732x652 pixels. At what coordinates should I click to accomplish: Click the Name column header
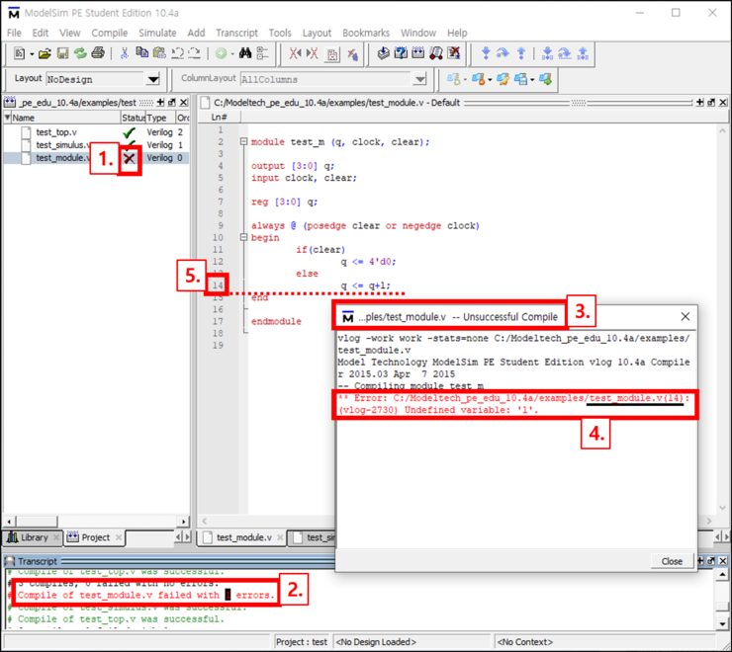pyautogui.click(x=65, y=118)
